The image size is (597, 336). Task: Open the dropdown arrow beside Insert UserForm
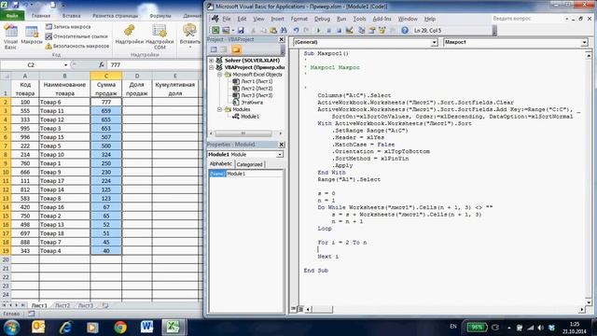click(x=232, y=30)
